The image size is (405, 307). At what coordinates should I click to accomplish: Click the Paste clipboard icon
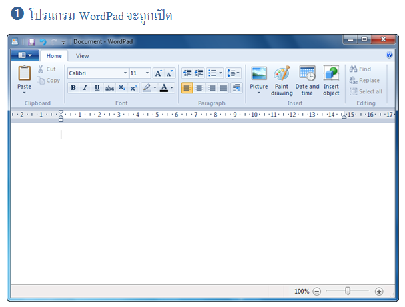coord(24,73)
